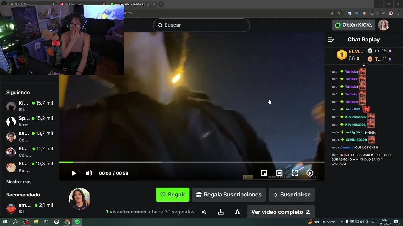403x226 pixels.
Task: Enter fullscreen mode in video player
Action: pyautogui.click(x=295, y=173)
